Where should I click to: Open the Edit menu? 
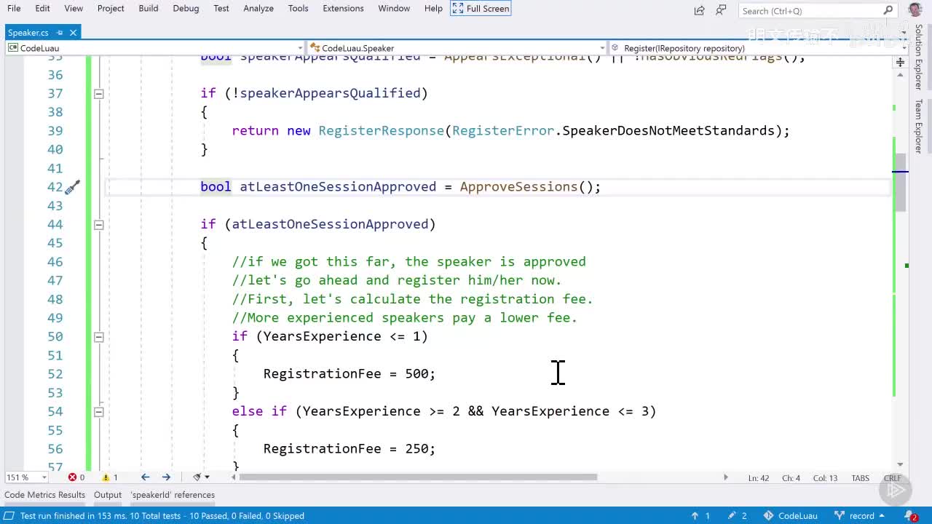[x=43, y=8]
